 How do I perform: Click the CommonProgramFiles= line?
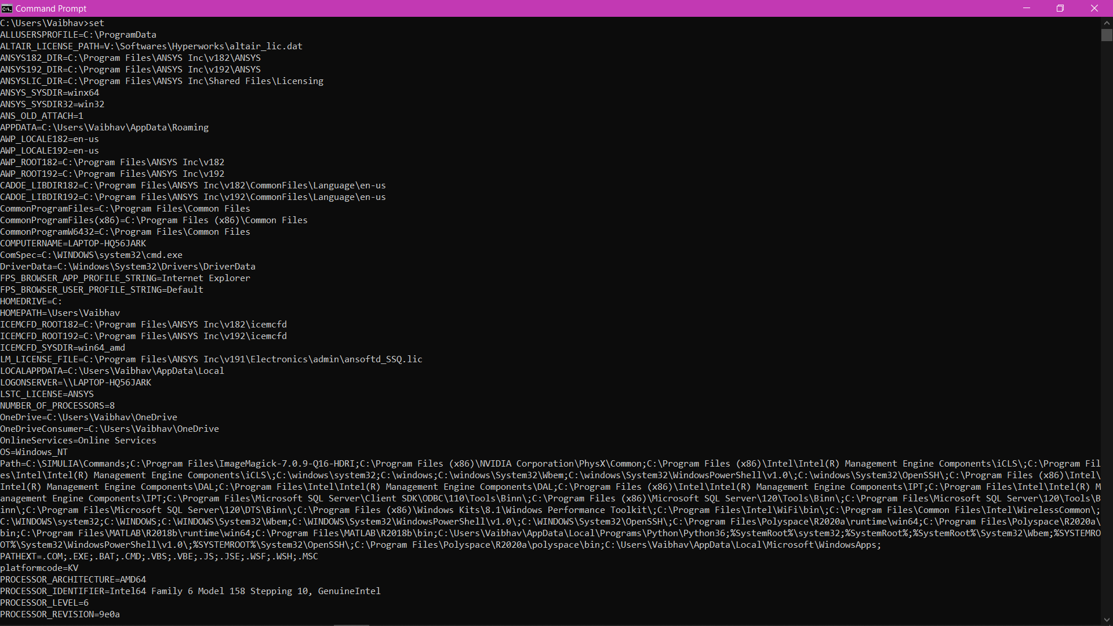(x=125, y=209)
